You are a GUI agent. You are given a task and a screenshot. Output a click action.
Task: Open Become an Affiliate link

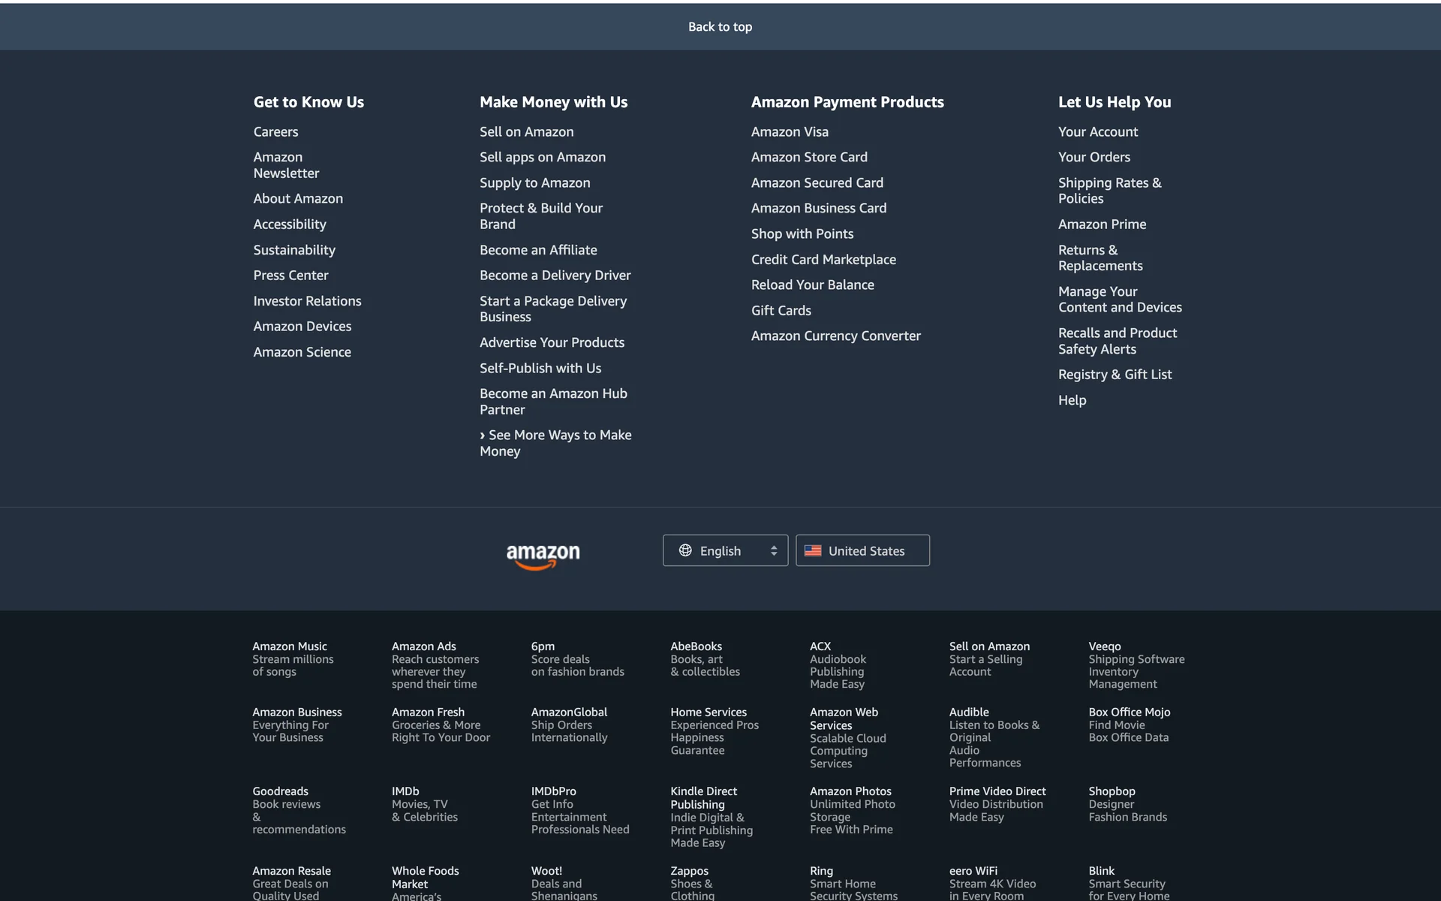tap(538, 249)
